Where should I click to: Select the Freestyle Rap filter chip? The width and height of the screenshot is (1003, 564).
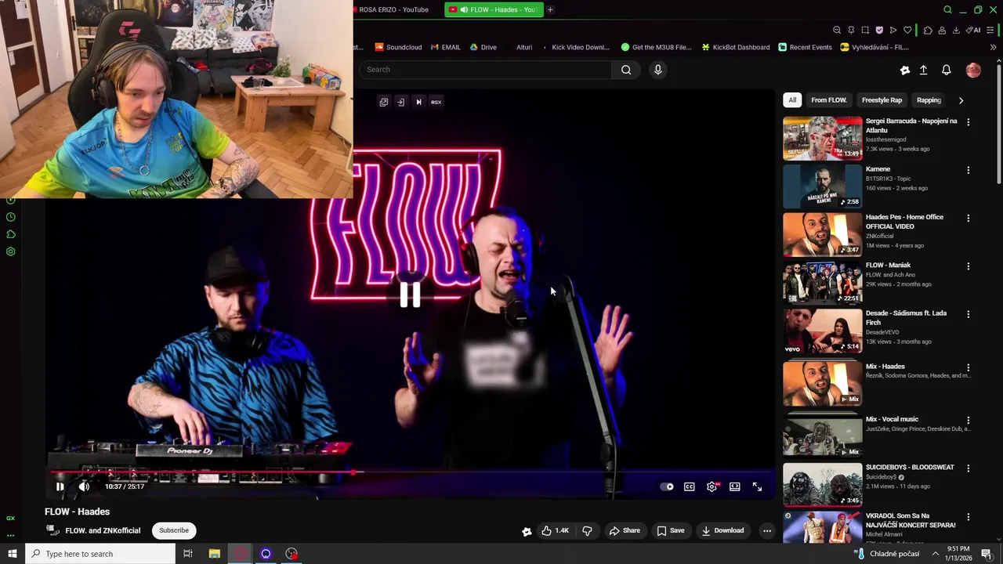(x=882, y=100)
